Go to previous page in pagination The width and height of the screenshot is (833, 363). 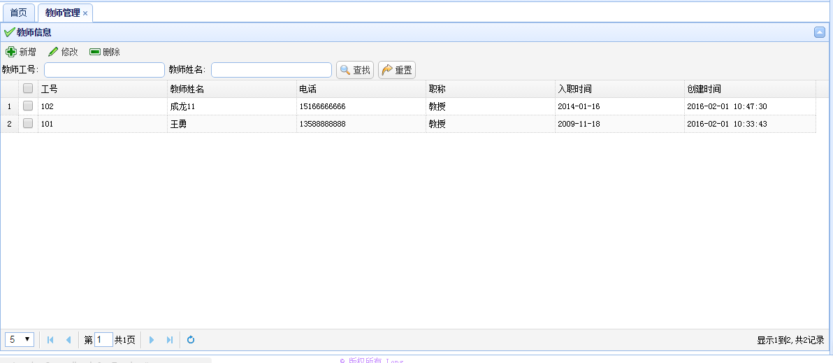(68, 340)
